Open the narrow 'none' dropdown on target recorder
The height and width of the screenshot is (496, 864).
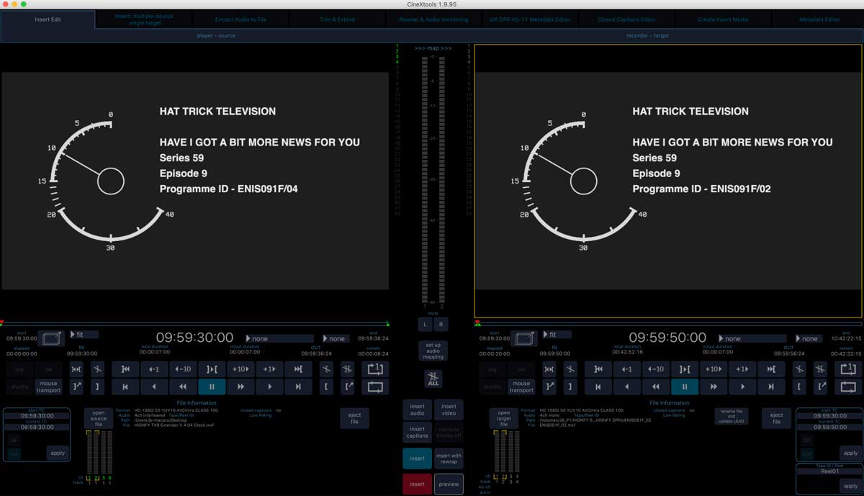pyautogui.click(x=809, y=338)
